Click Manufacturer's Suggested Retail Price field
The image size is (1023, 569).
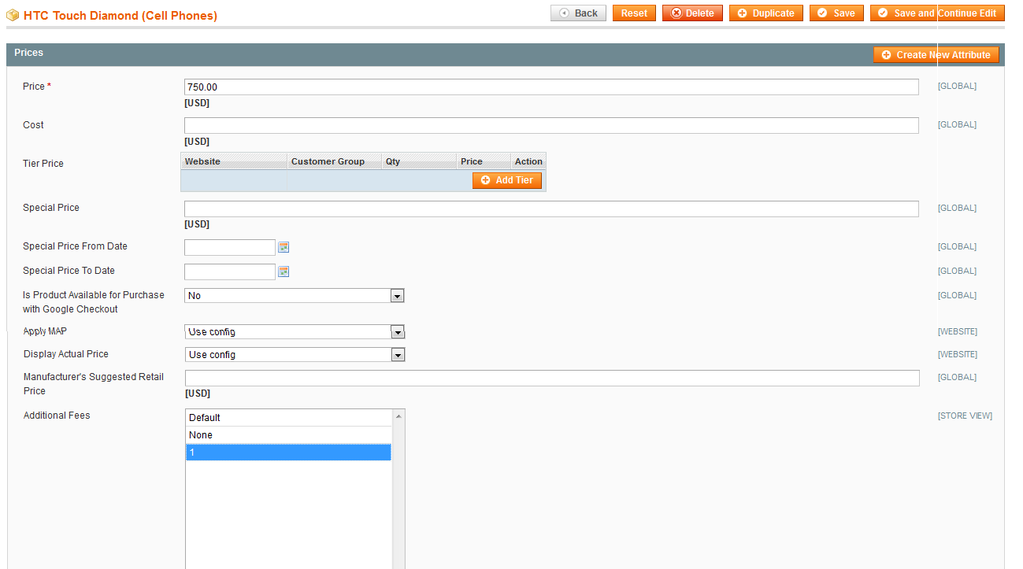[x=552, y=378]
